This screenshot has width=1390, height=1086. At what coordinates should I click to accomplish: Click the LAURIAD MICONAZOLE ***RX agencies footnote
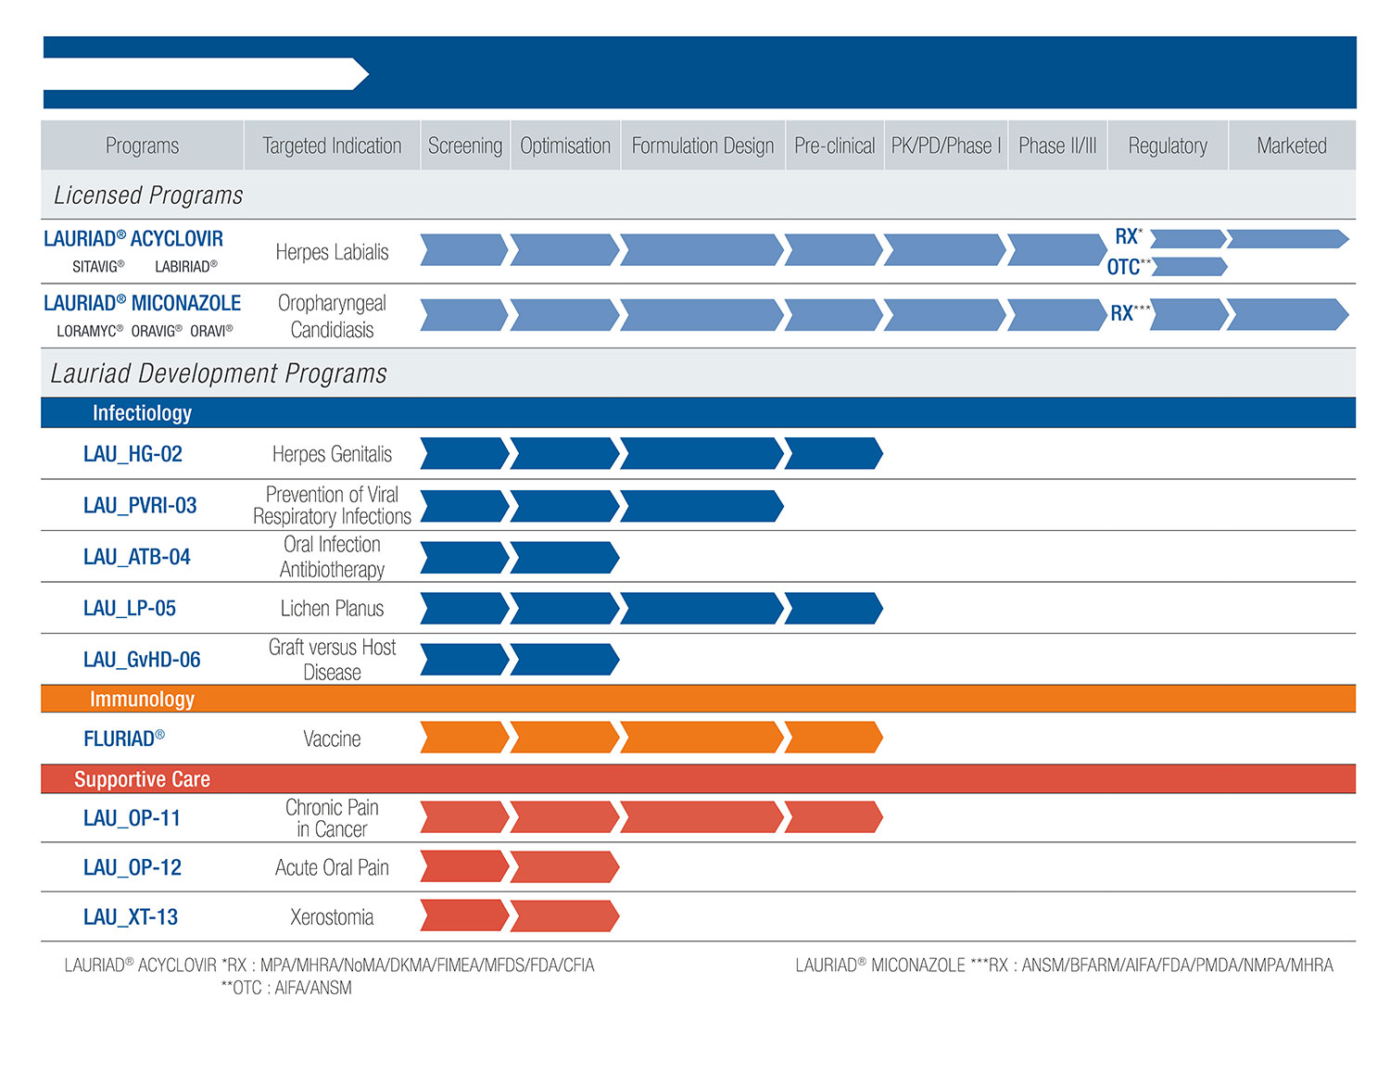tap(1064, 966)
